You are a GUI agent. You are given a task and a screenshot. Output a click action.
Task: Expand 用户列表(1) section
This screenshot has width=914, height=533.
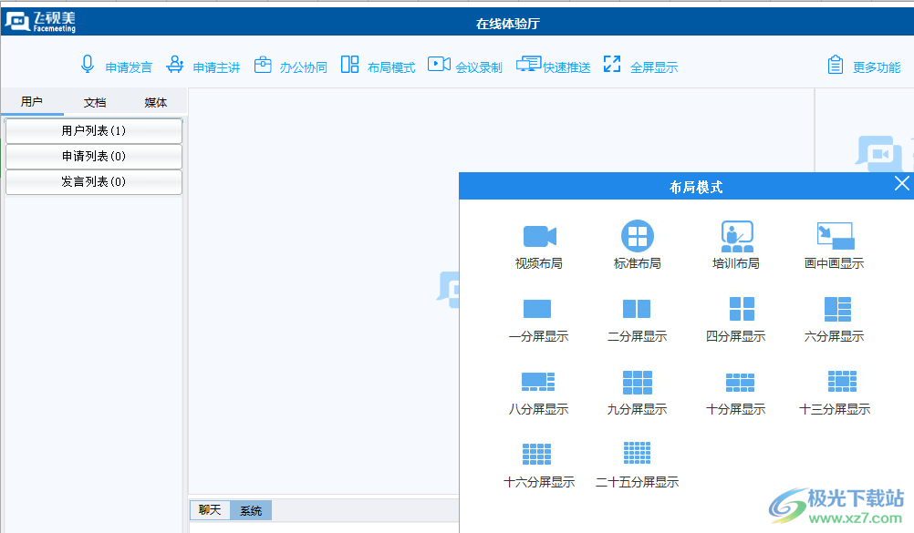click(94, 131)
